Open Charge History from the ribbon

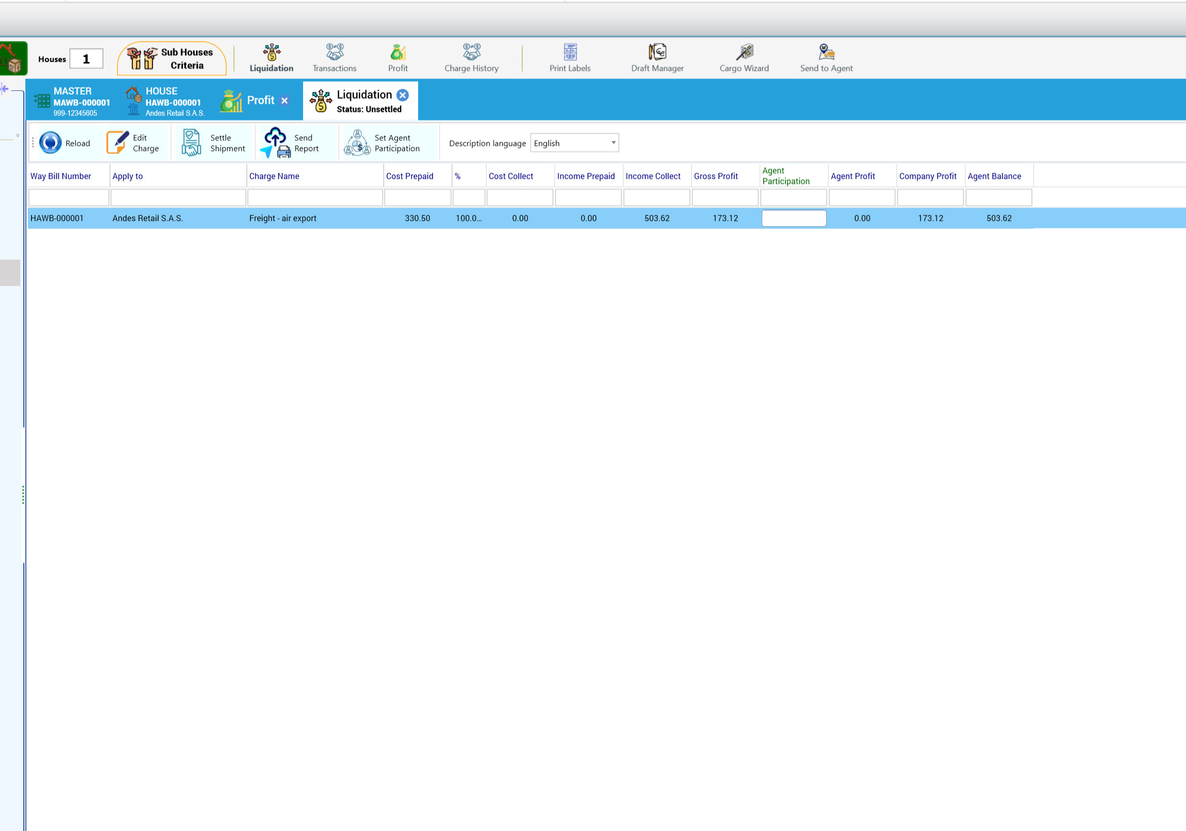(471, 58)
